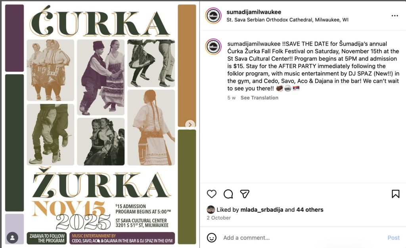
Task: Advance to next carousel image arrow
Action: pyautogui.click(x=190, y=125)
